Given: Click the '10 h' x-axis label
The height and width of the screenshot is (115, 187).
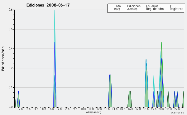Looking at the screenshot, I should 83,109.
